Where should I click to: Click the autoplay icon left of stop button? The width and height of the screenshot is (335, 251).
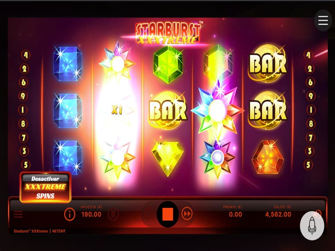(x=148, y=214)
